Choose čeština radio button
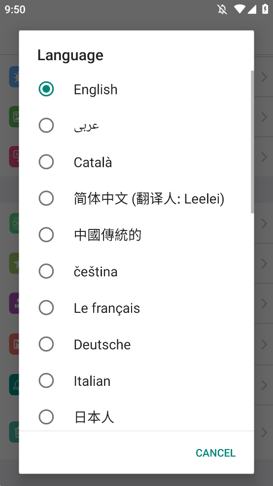Image resolution: width=273 pixels, height=486 pixels. pos(46,271)
